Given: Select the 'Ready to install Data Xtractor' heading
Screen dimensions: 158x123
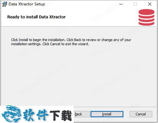Looking at the screenshot, I should coord(37,17).
